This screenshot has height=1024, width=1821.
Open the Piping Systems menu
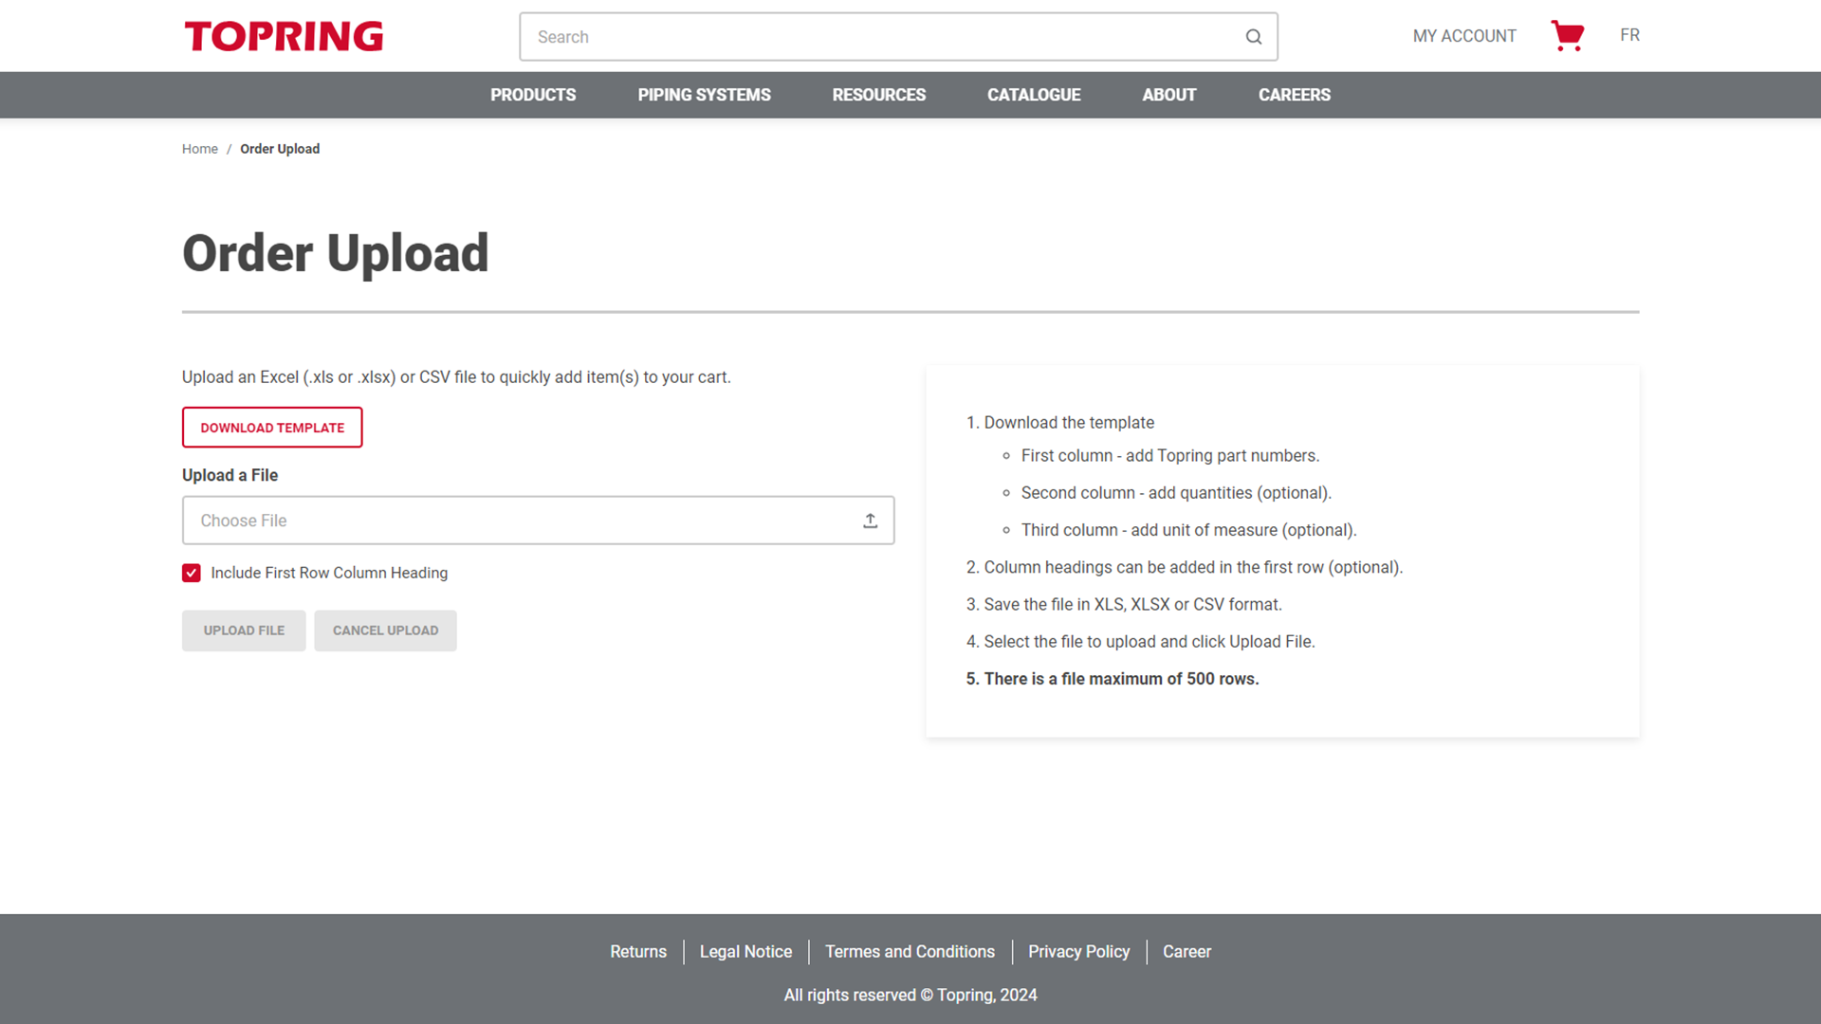pyautogui.click(x=704, y=95)
